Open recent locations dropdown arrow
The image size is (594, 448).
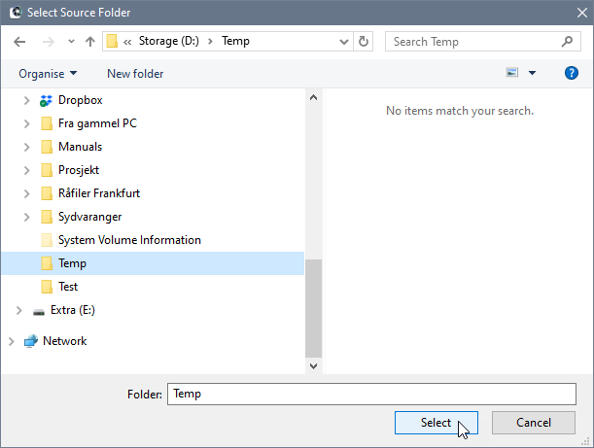click(x=71, y=42)
